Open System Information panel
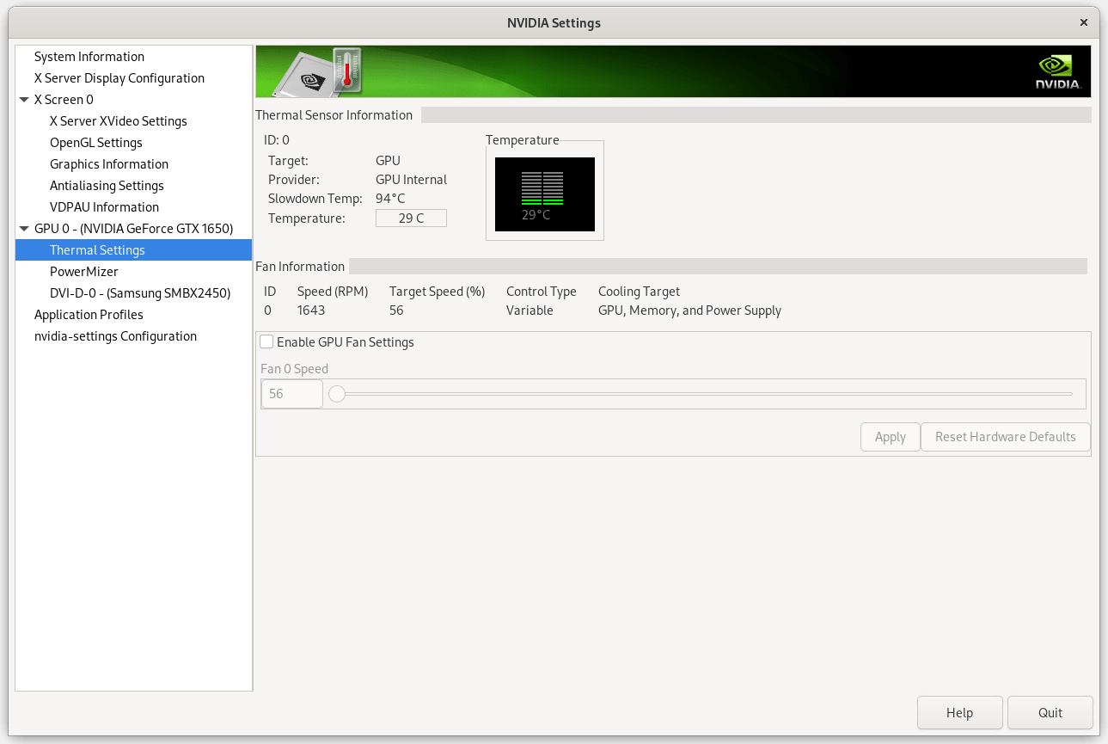The height and width of the screenshot is (744, 1108). pos(89,56)
